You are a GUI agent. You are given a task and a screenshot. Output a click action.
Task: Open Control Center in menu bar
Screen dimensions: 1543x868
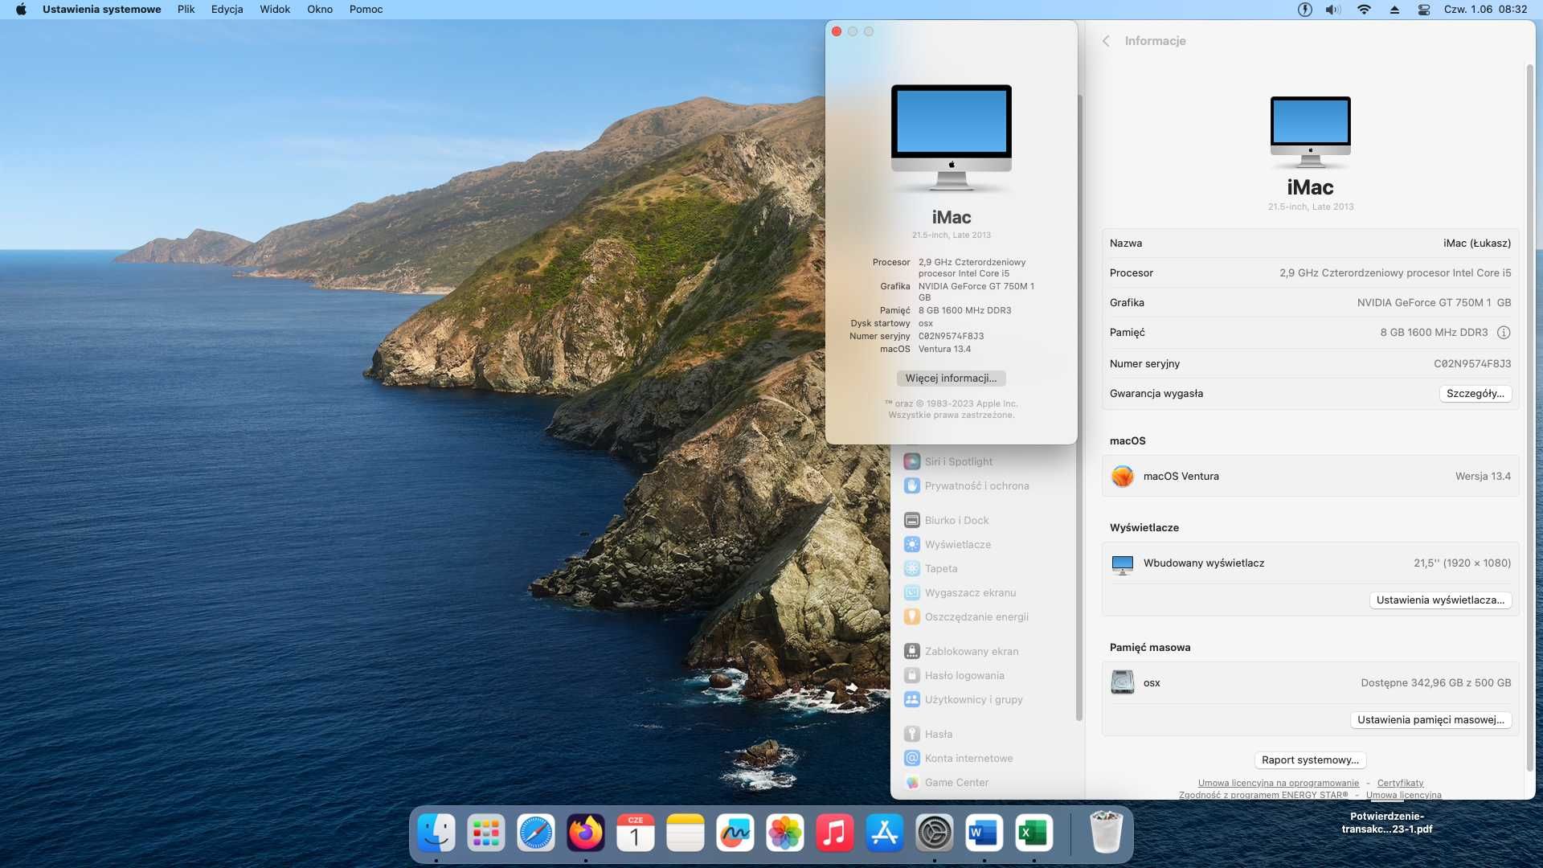coord(1424,10)
